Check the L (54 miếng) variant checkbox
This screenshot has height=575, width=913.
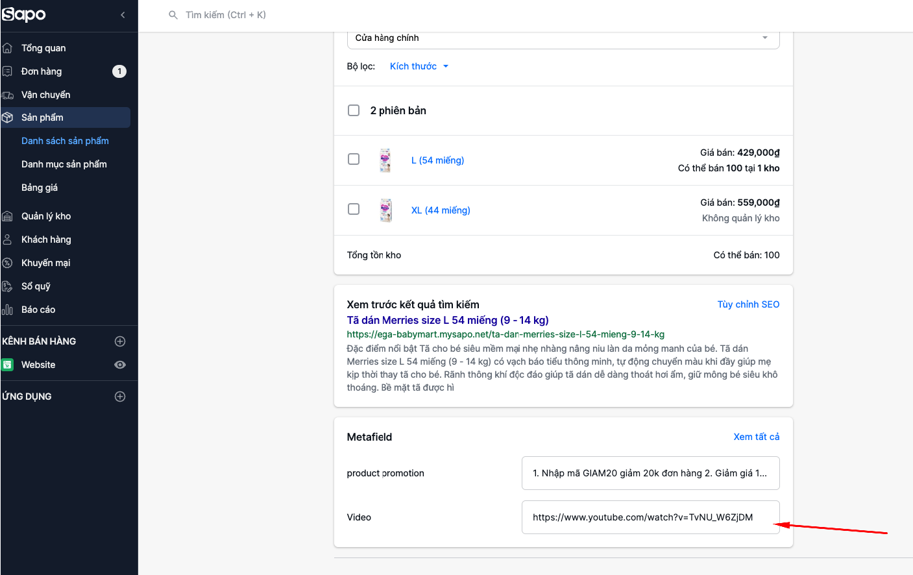point(354,159)
